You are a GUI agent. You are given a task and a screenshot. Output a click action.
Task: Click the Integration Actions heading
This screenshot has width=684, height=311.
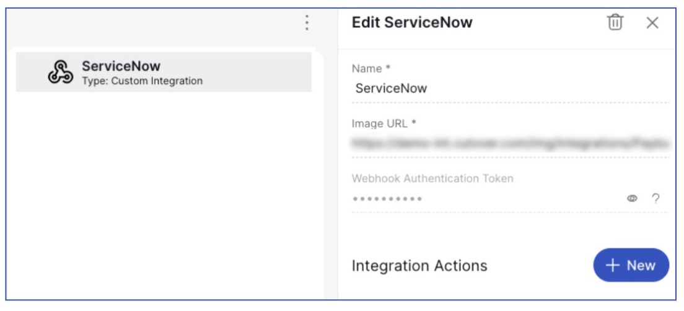click(419, 266)
